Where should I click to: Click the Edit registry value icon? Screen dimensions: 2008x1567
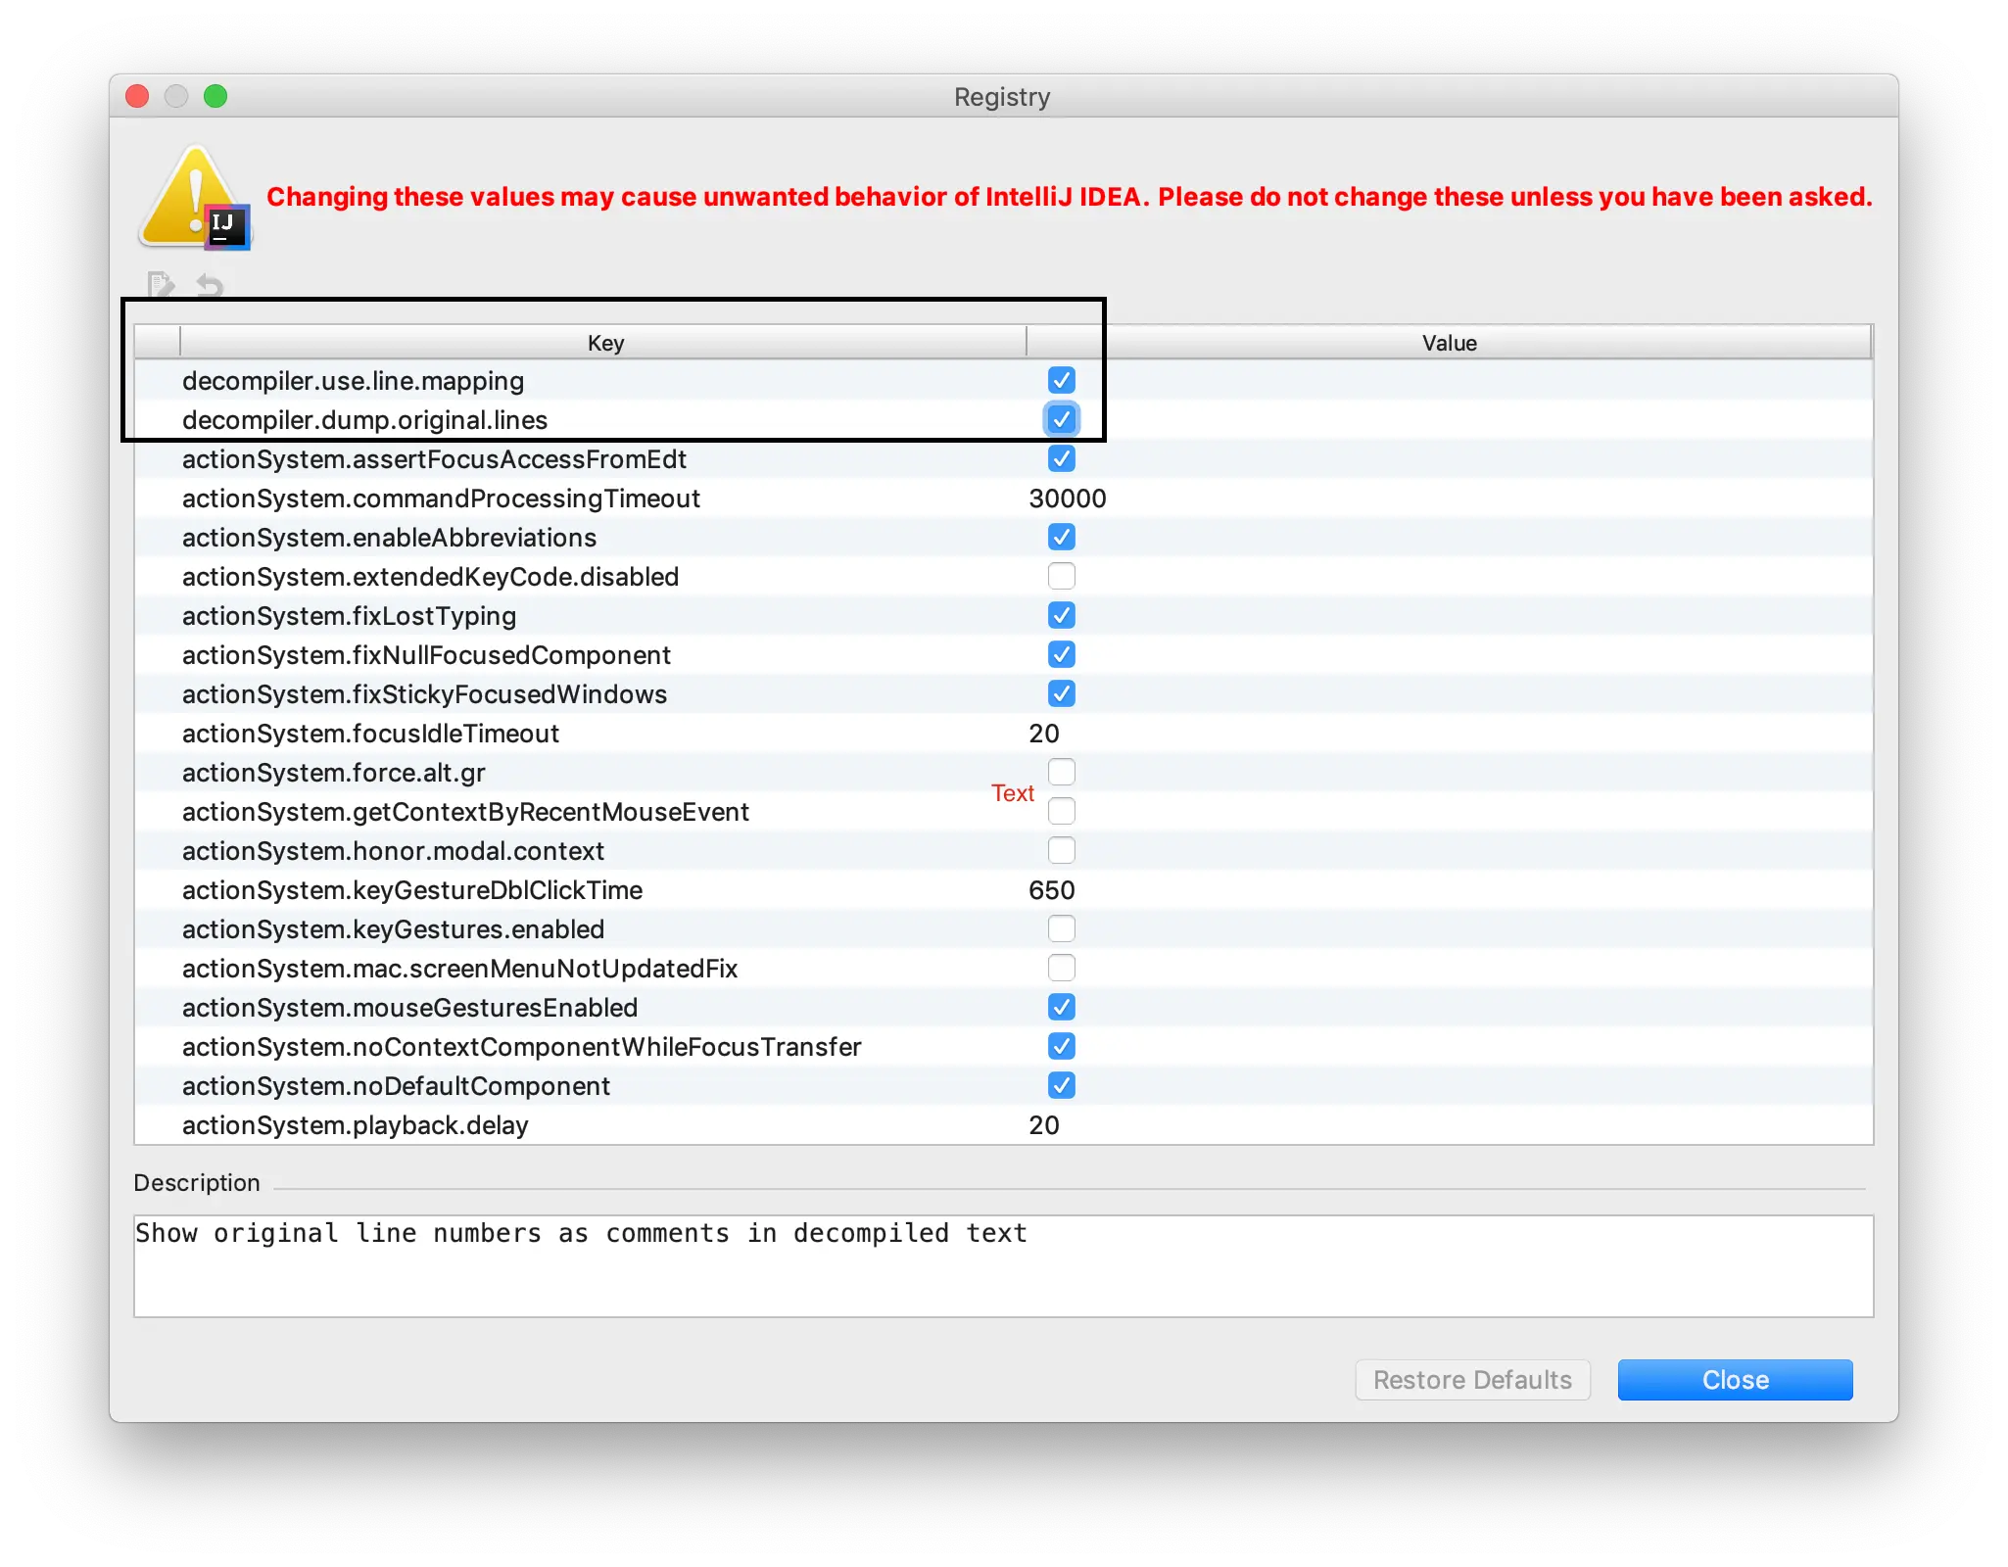[161, 284]
